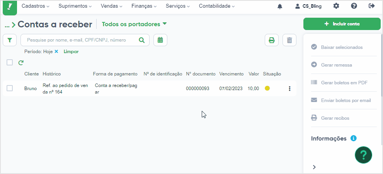Screen dimensions: 383x174
Task: Click the 'Limpar' filters link
Action: click(71, 52)
